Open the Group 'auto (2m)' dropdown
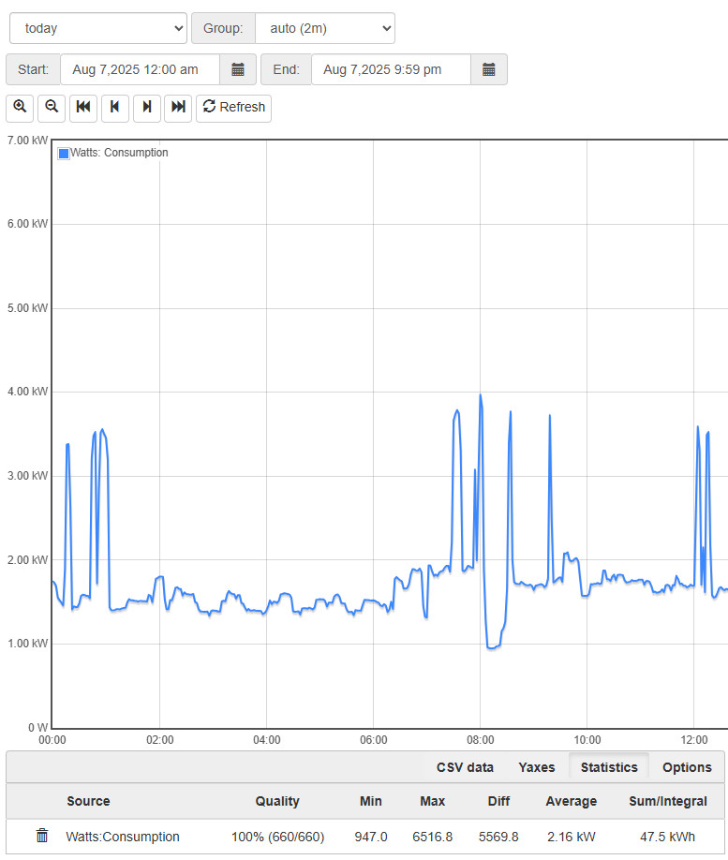 324,28
